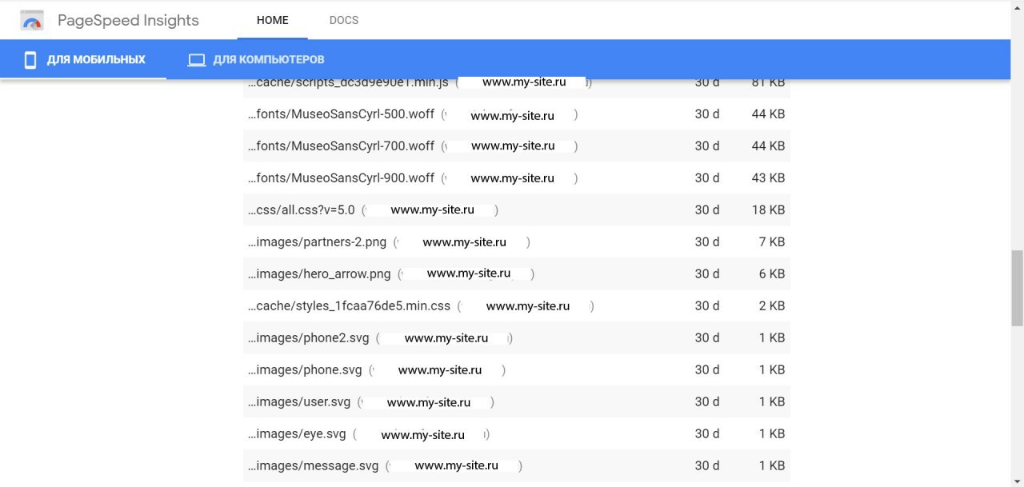The height and width of the screenshot is (487, 1024).
Task: Click the …images/phone2.svg entry
Action: pos(309,337)
